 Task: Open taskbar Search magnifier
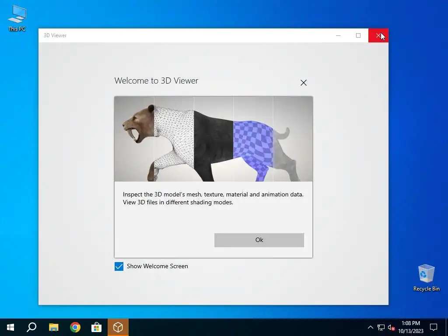click(31, 327)
